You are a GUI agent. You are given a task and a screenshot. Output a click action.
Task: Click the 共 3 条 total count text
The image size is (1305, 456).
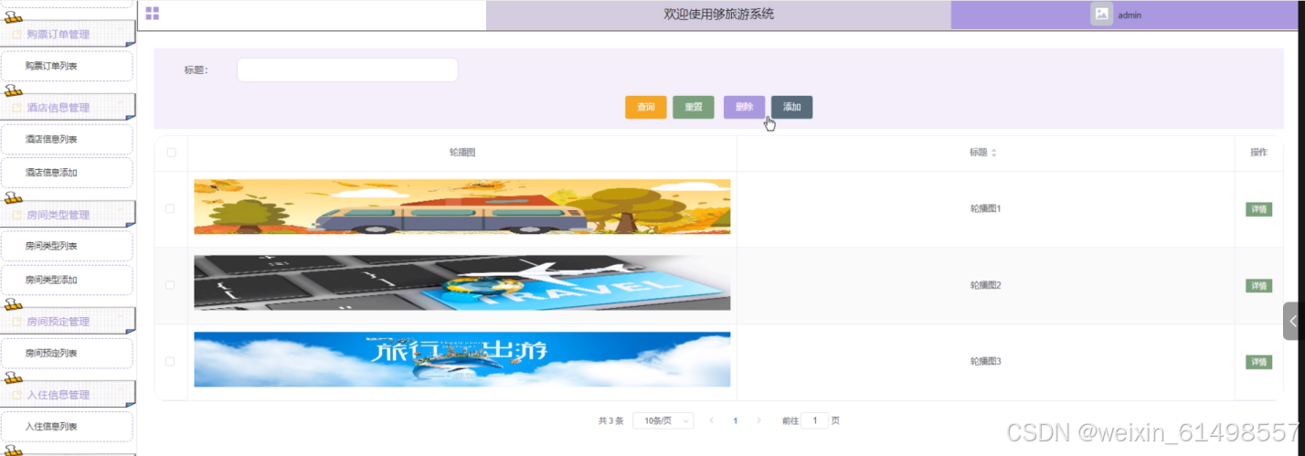point(610,421)
